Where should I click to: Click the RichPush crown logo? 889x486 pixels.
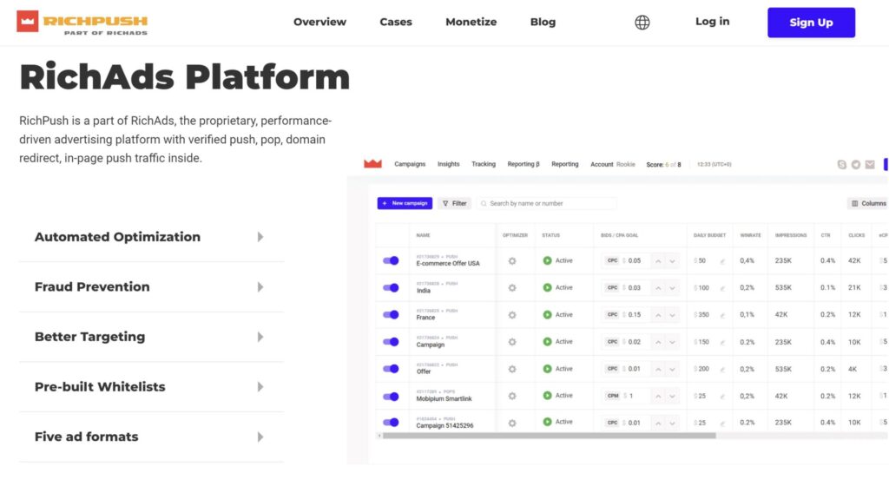[27, 22]
